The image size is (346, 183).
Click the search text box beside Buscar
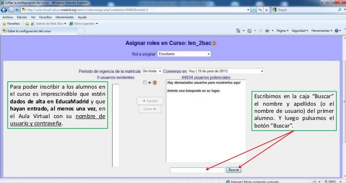[x=198, y=170]
